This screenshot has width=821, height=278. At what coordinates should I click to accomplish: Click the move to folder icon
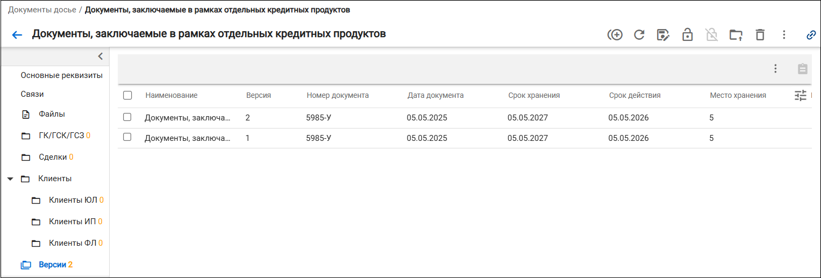(x=736, y=35)
